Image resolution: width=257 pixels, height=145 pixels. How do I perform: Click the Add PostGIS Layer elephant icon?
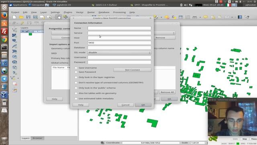coord(14,41)
